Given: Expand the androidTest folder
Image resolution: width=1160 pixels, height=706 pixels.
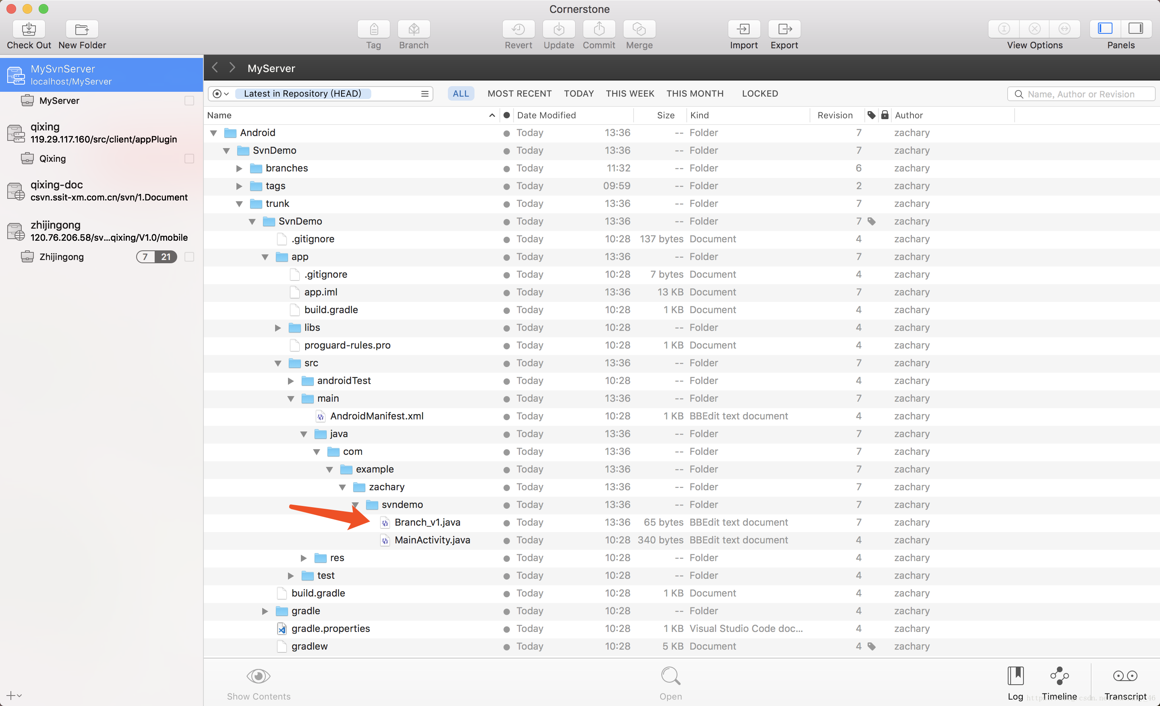Looking at the screenshot, I should [x=290, y=381].
